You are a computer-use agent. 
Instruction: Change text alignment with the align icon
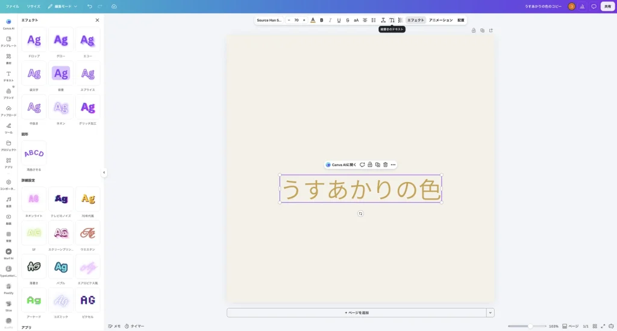[x=365, y=20]
